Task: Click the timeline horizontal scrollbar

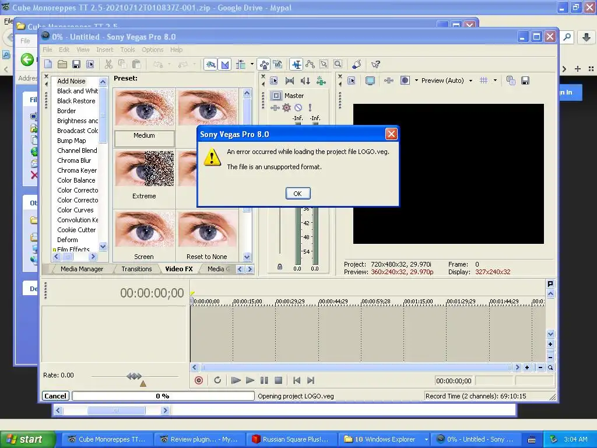Action: pos(356,367)
